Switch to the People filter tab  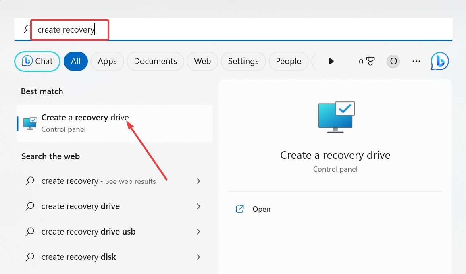click(x=288, y=61)
